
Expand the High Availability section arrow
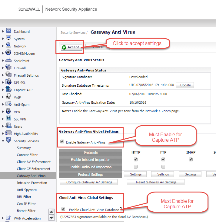[x=3, y=134]
